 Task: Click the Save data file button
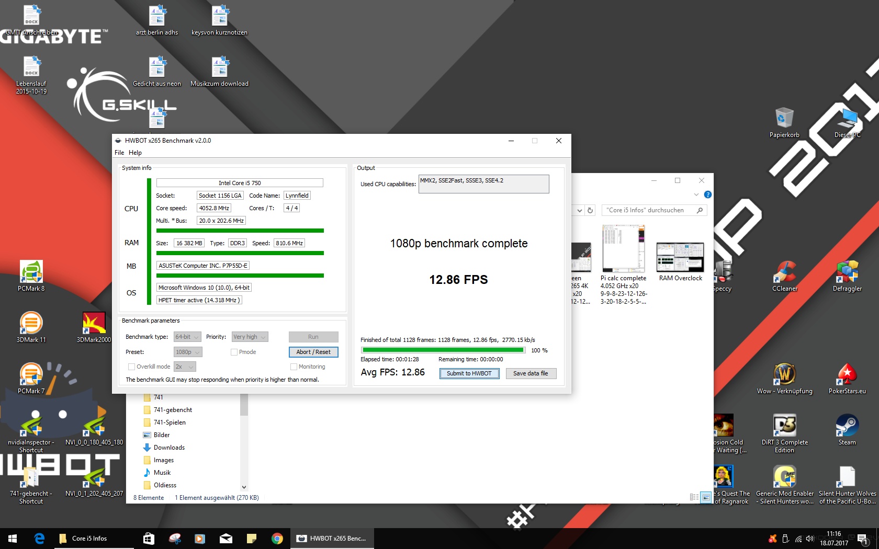click(x=531, y=373)
